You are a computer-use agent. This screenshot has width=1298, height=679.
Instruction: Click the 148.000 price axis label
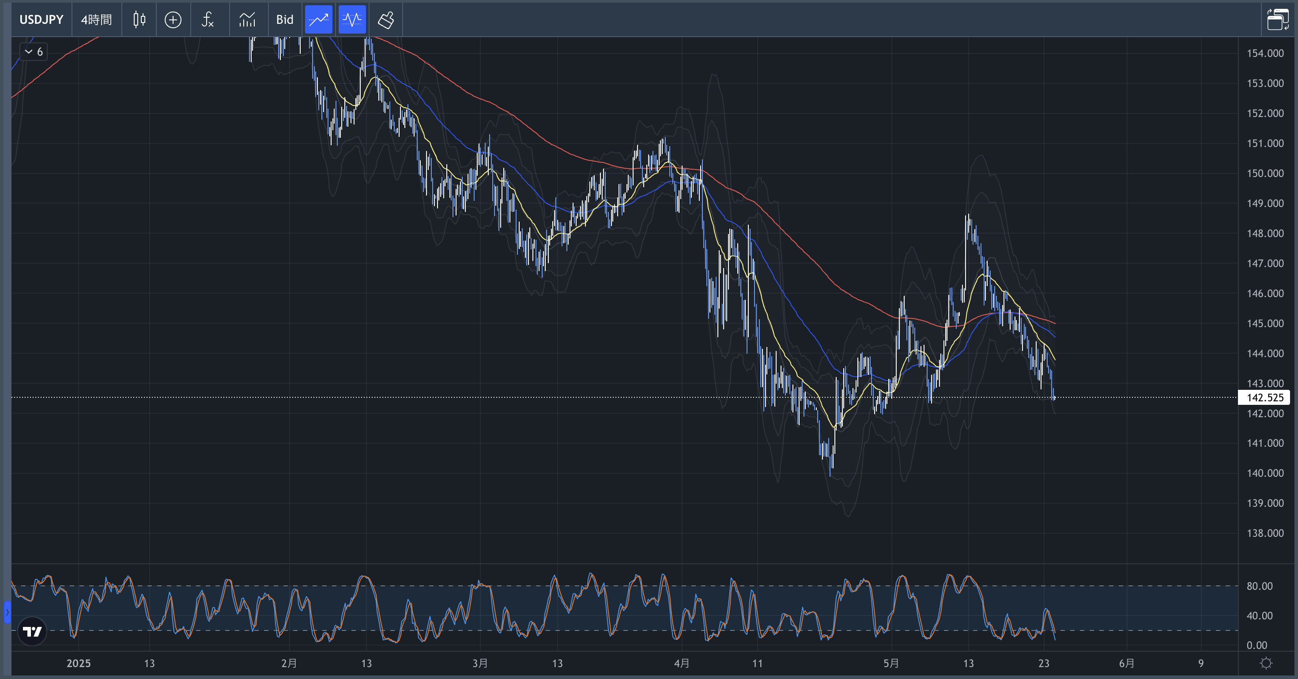coord(1265,233)
